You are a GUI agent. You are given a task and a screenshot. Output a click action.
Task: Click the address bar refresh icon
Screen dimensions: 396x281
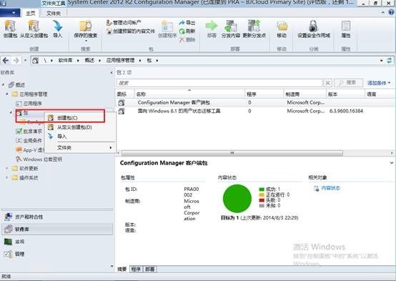[390, 60]
